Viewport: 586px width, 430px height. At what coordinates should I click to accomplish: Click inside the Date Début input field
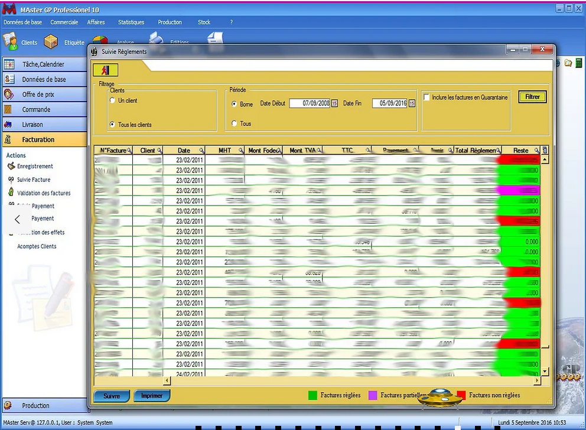pos(309,103)
